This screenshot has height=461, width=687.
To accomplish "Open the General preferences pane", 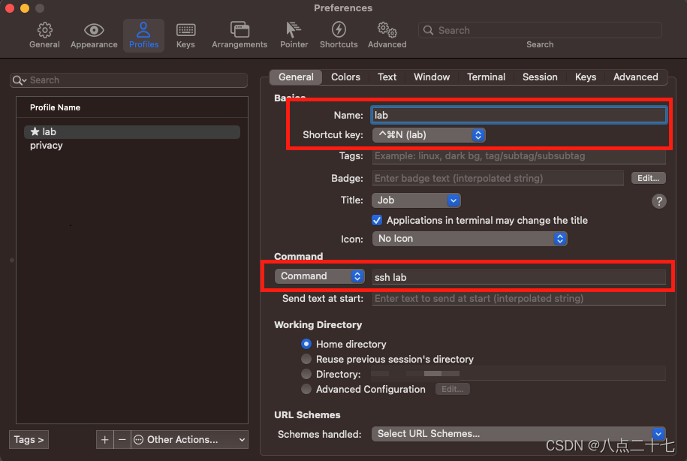I will coord(44,35).
